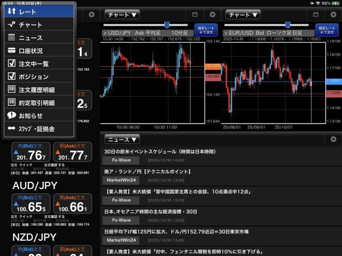Click checkmark icon beside ポジション

pos(12,76)
